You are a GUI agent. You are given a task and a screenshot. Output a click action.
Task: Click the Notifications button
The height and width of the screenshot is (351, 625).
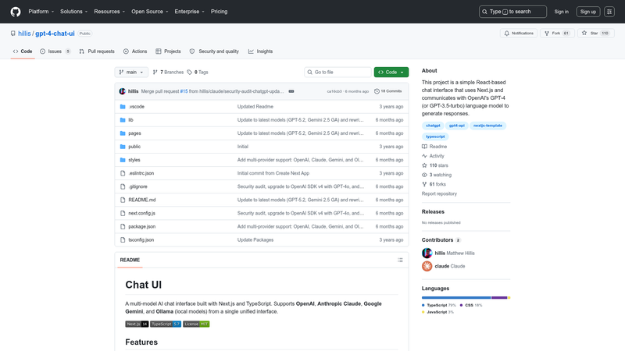(519, 33)
